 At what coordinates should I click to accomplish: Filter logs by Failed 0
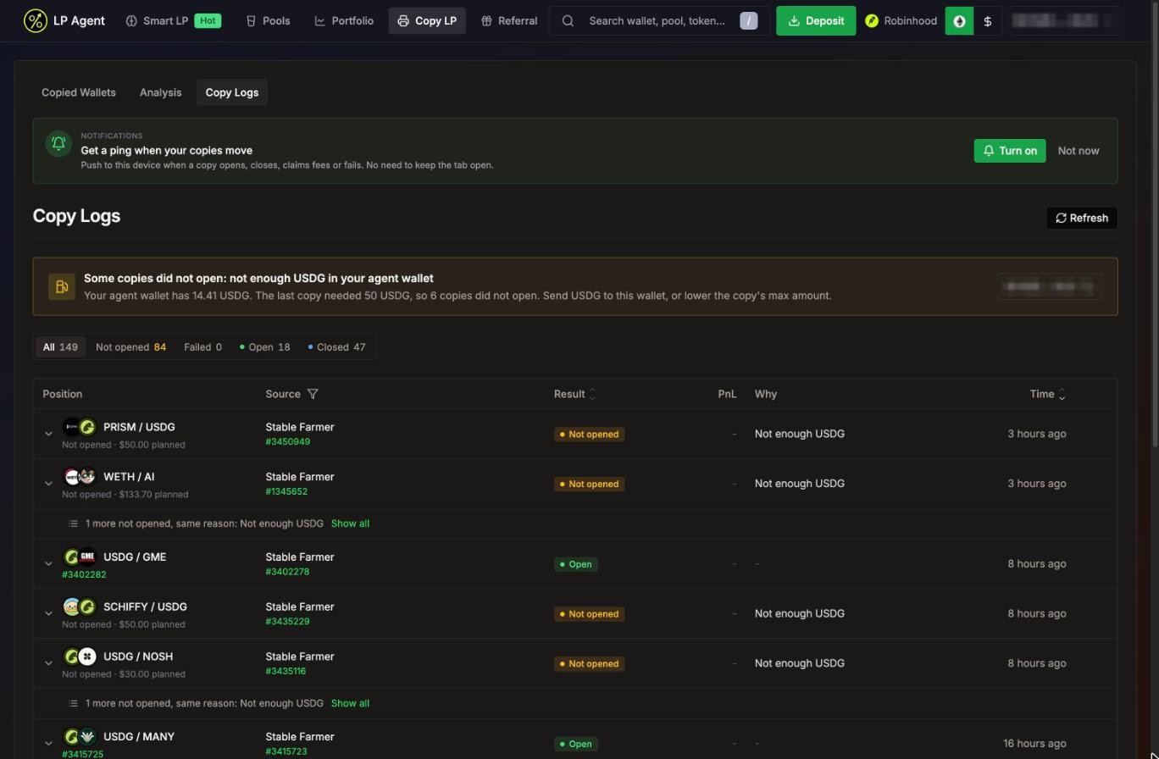202,347
